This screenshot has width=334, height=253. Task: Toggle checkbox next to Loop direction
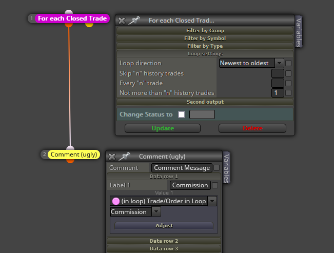click(288, 63)
